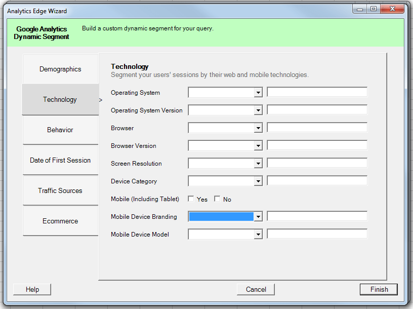Expand the Device Category dropdown
The width and height of the screenshot is (413, 309).
258,181
